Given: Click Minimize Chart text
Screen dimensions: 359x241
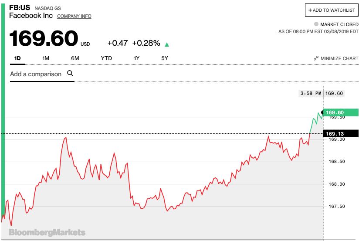Looking at the screenshot, I should (x=339, y=58).
